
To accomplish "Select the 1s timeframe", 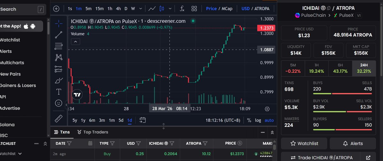I will click(x=70, y=9).
